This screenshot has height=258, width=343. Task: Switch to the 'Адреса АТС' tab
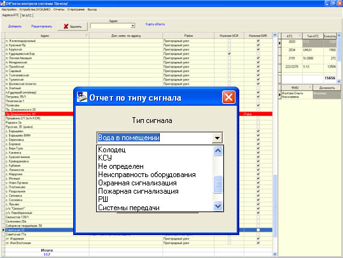click(11, 15)
